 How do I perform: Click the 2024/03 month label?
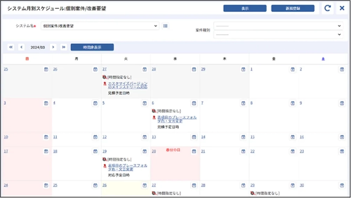38,47
